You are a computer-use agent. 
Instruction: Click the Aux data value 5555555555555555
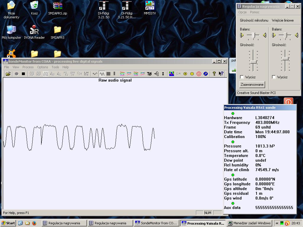274,208
